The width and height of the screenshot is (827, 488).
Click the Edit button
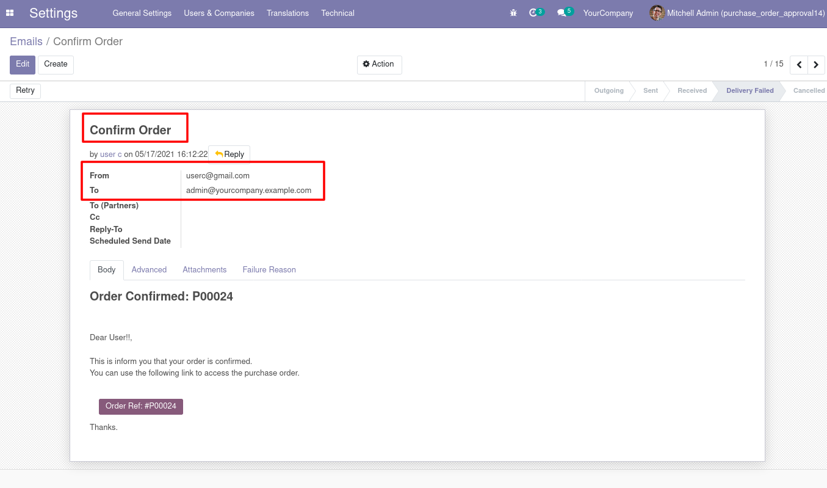23,65
